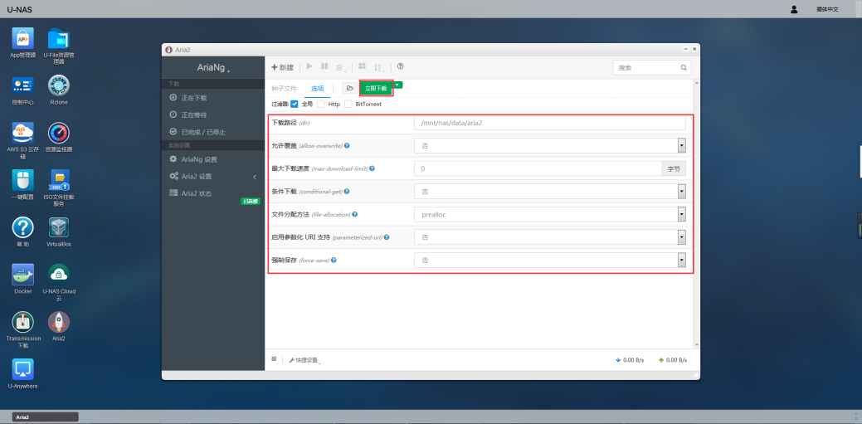
Task: Open Aria2 状态 in the sidebar
Action: pos(213,193)
